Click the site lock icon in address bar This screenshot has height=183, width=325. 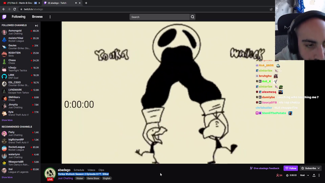21,9
